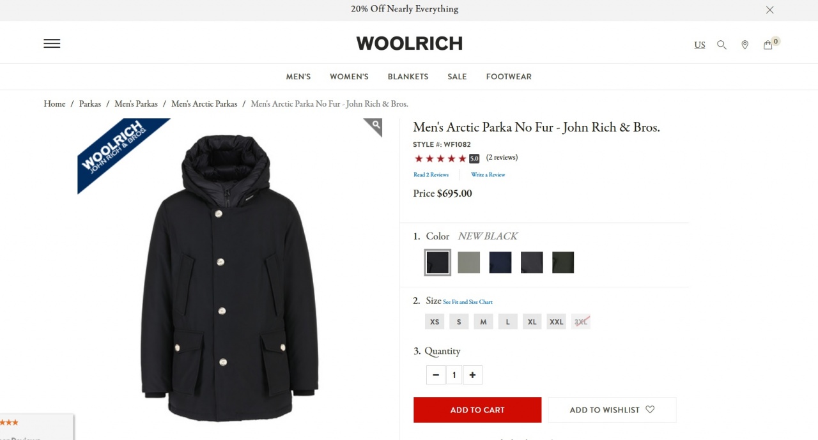Open the store locator pin icon
818x440 pixels.
click(x=745, y=45)
